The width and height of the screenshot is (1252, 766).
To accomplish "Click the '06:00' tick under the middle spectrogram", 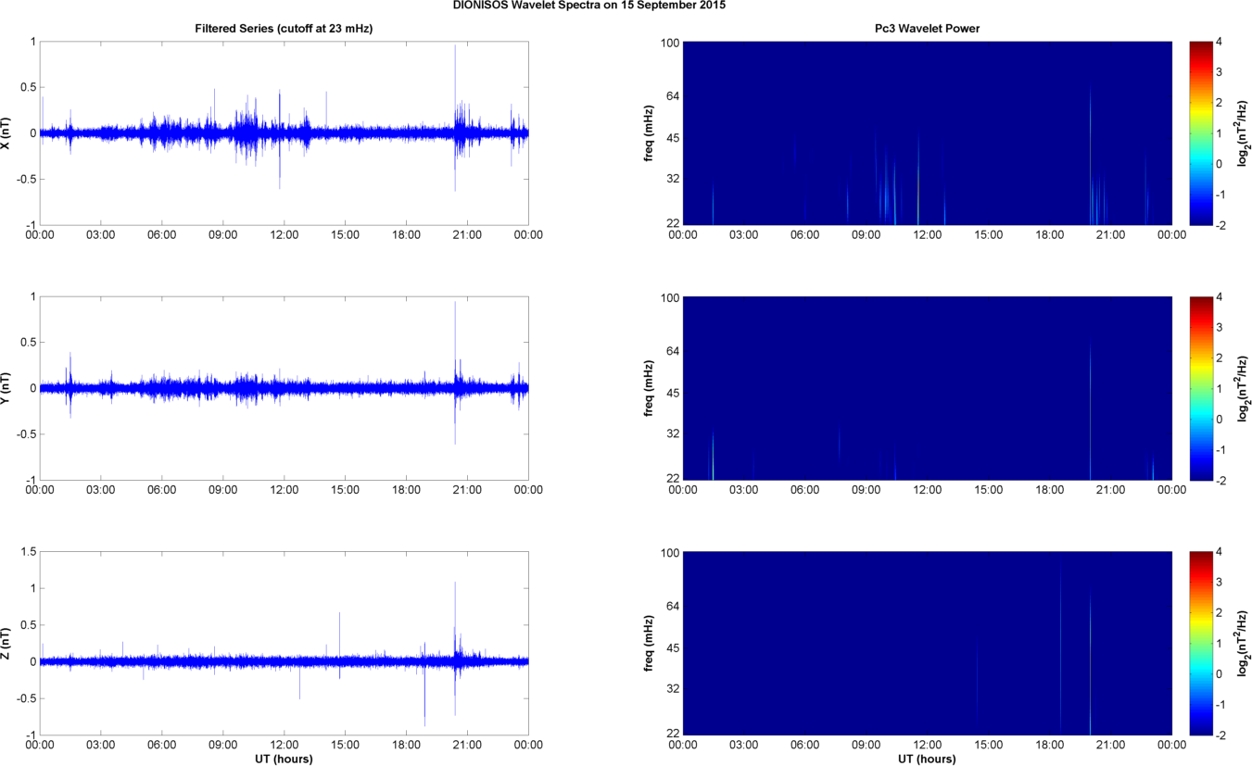I will (804, 490).
